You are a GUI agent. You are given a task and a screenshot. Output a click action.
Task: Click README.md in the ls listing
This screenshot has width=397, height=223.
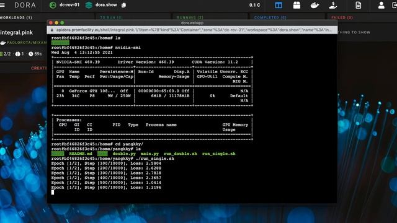pyautogui.click(x=81, y=154)
